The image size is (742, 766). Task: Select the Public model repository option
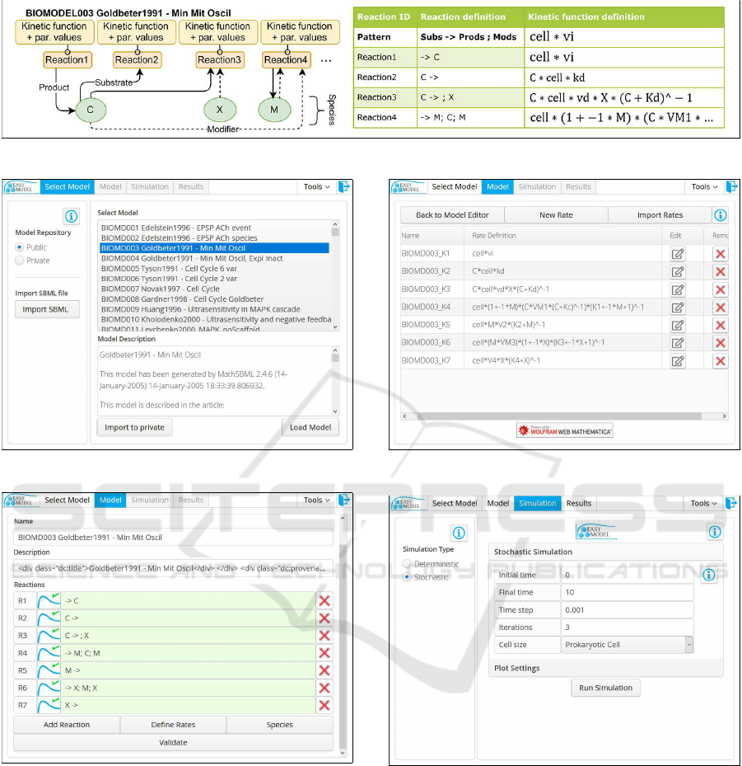coord(21,247)
